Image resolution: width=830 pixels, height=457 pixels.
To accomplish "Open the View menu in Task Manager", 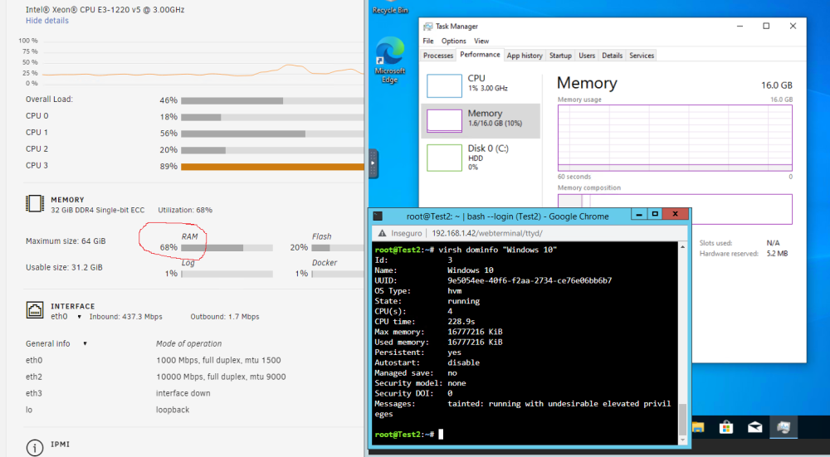I will 481,41.
